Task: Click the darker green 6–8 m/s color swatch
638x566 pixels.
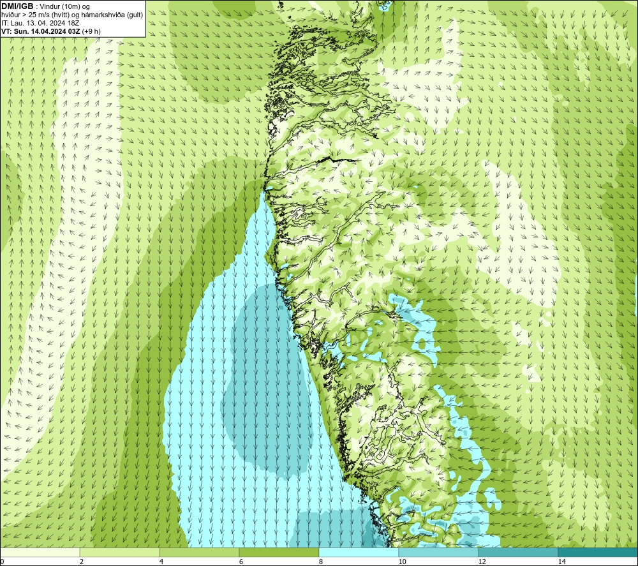Action: point(279,552)
